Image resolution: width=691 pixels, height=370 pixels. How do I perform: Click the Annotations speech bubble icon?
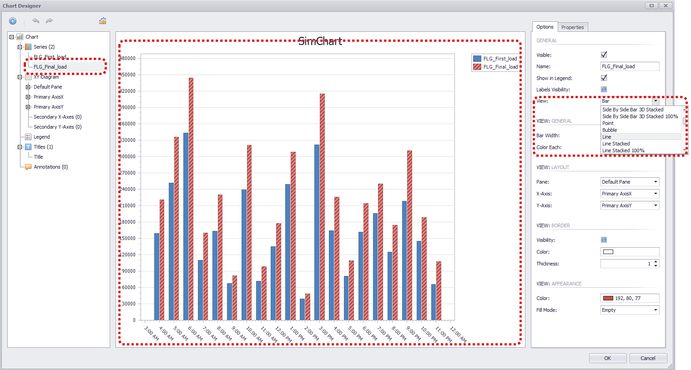(28, 167)
